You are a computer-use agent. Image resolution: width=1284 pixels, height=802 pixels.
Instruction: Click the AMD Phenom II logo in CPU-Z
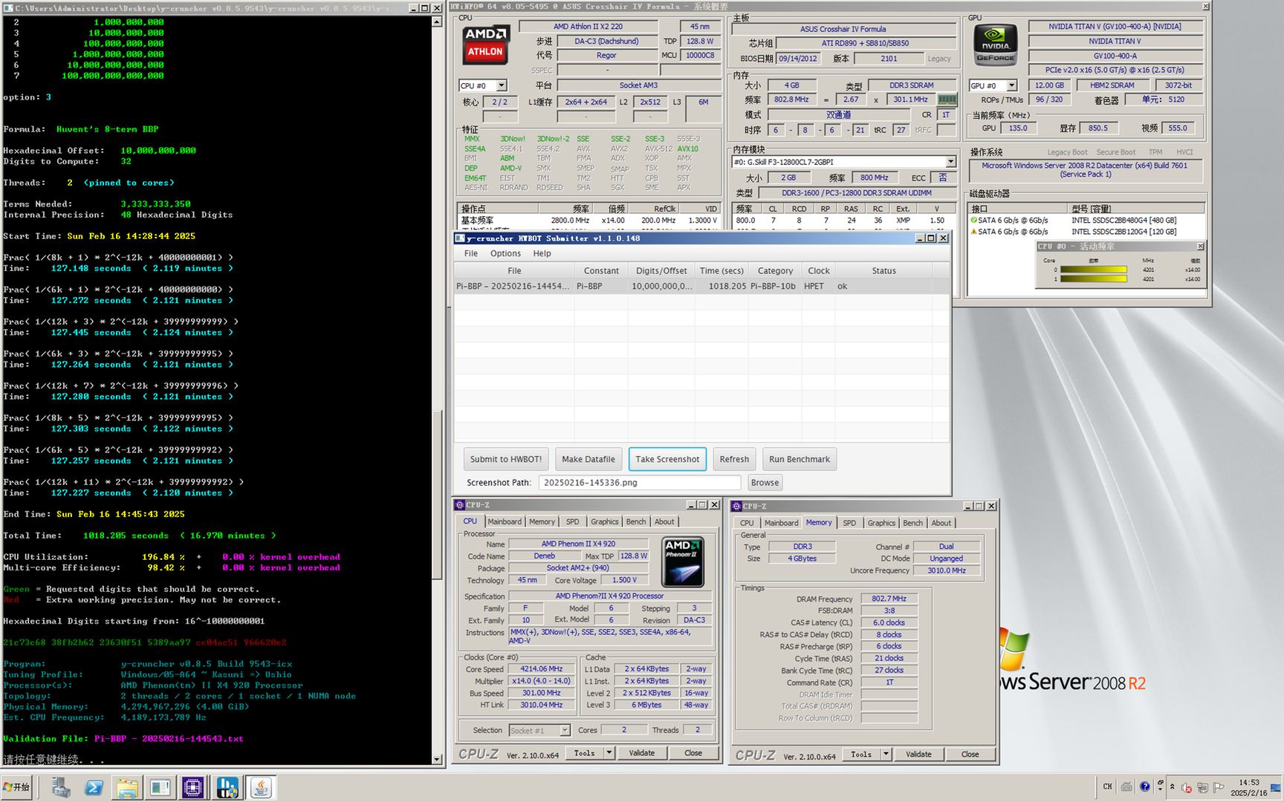[683, 563]
